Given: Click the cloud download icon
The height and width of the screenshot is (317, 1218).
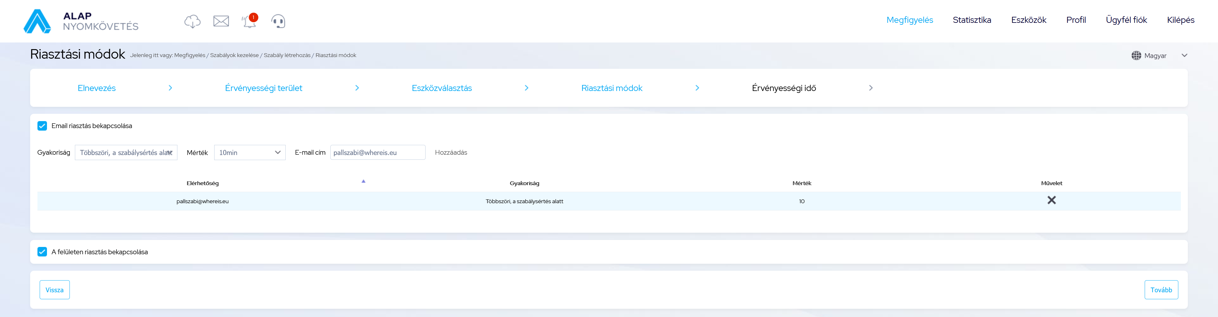Looking at the screenshot, I should [x=192, y=21].
